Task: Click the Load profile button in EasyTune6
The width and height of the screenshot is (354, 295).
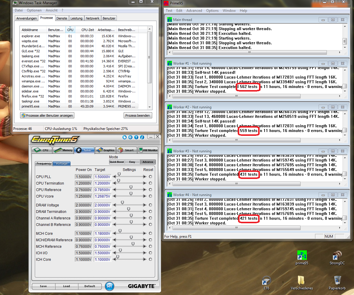Action: pos(67,286)
